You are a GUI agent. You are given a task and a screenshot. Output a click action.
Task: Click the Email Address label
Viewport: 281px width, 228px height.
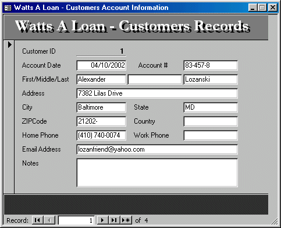[41, 149]
